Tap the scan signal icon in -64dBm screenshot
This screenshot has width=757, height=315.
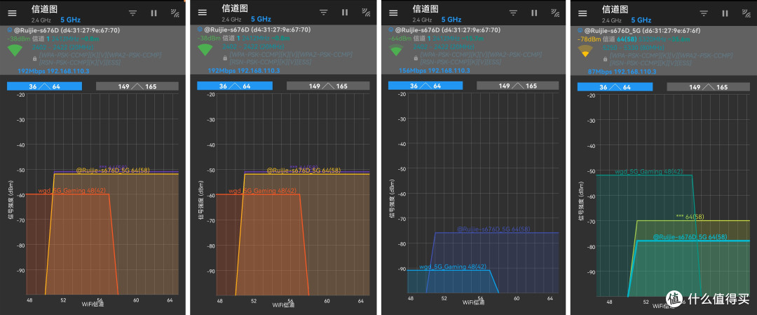555,13
